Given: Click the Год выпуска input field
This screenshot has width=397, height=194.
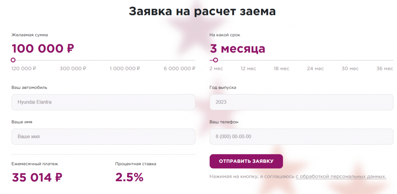Looking at the screenshot, I should point(301,102).
